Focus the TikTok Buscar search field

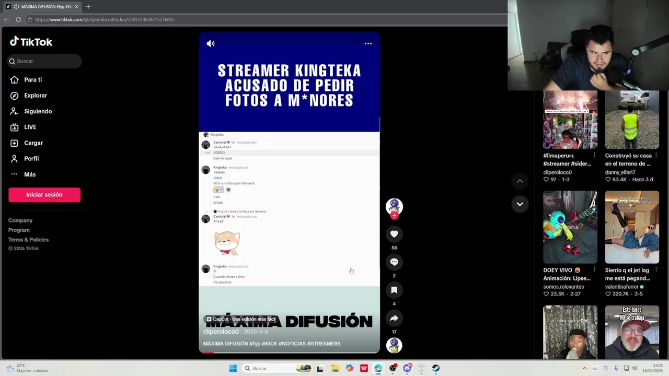click(44, 61)
